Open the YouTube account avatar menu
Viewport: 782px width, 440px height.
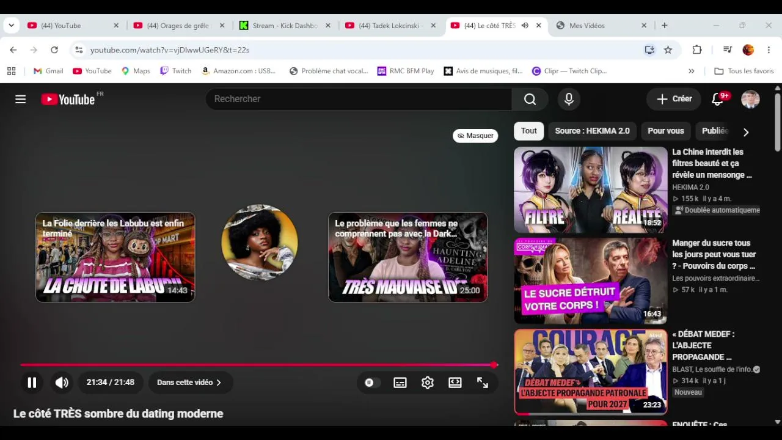[750, 99]
